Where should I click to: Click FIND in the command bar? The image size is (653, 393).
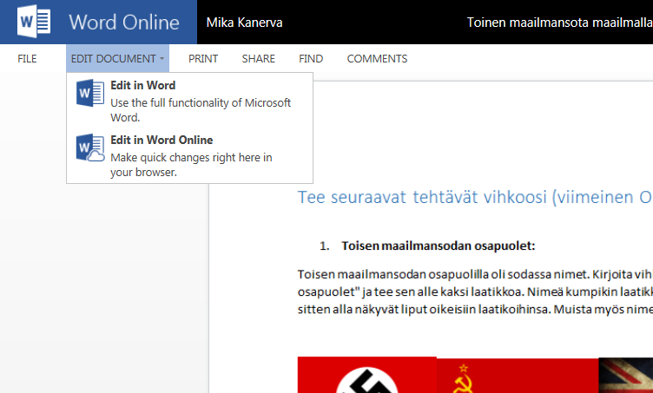tap(311, 59)
